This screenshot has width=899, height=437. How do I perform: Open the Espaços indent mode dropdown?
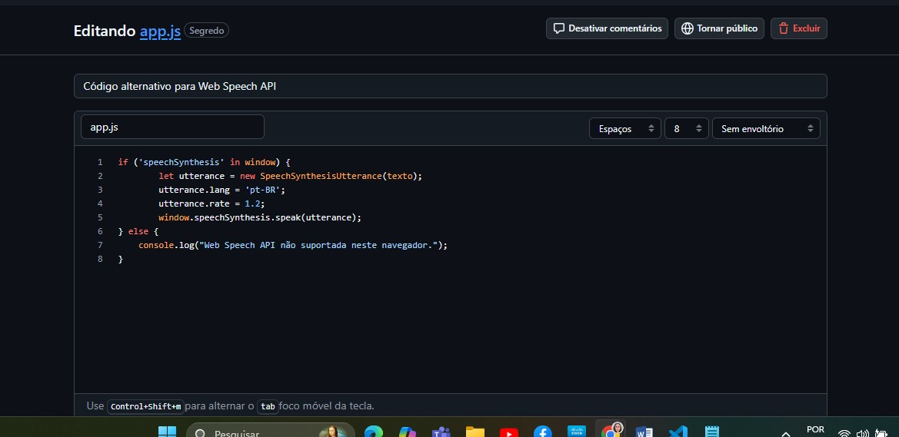(x=625, y=128)
